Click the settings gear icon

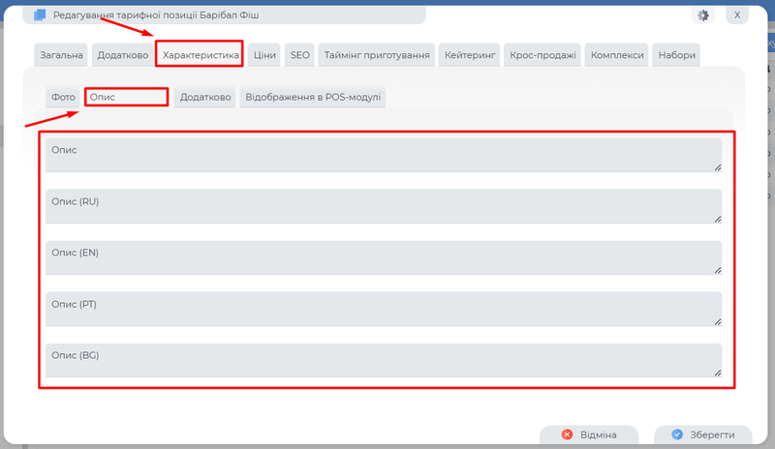pyautogui.click(x=704, y=15)
